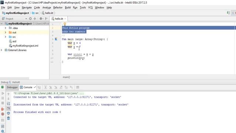Screen dimensions: 236x133
Task: Open the VCS menu
Action: point(90,7)
